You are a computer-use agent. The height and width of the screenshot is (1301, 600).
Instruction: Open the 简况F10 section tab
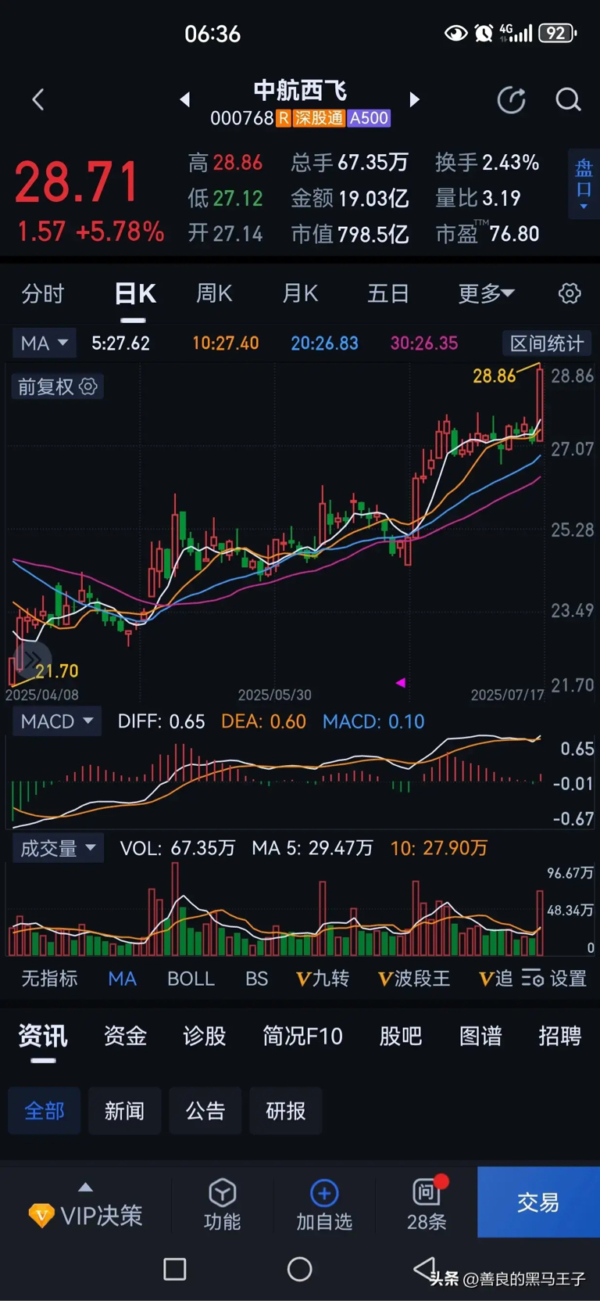pos(303,1036)
